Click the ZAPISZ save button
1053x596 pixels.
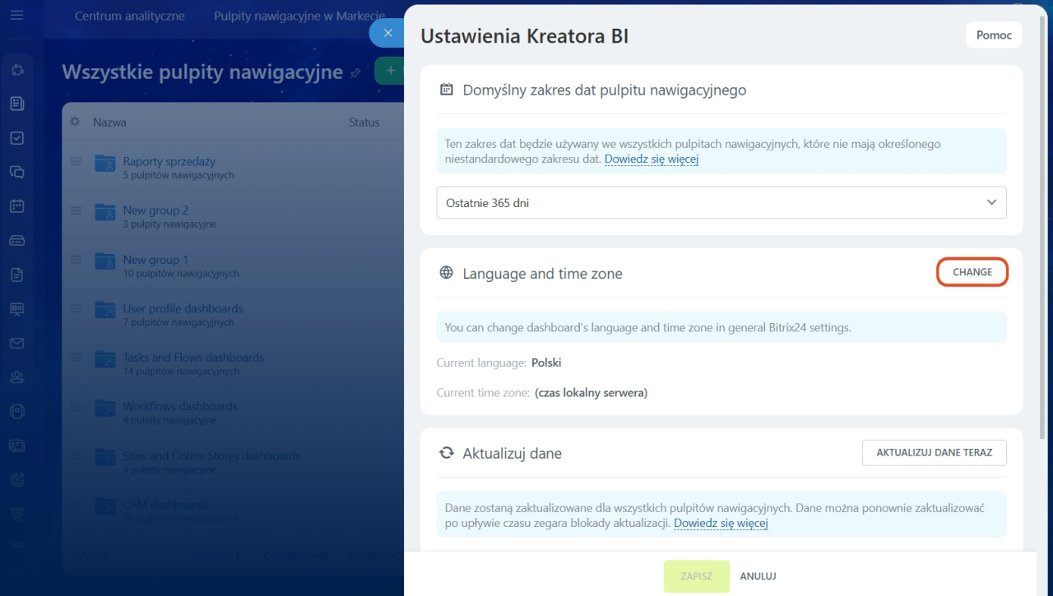(697, 576)
